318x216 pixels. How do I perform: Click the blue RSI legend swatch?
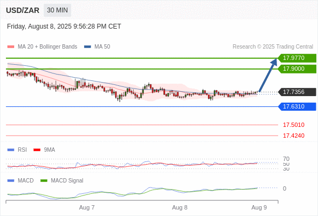[11, 150]
